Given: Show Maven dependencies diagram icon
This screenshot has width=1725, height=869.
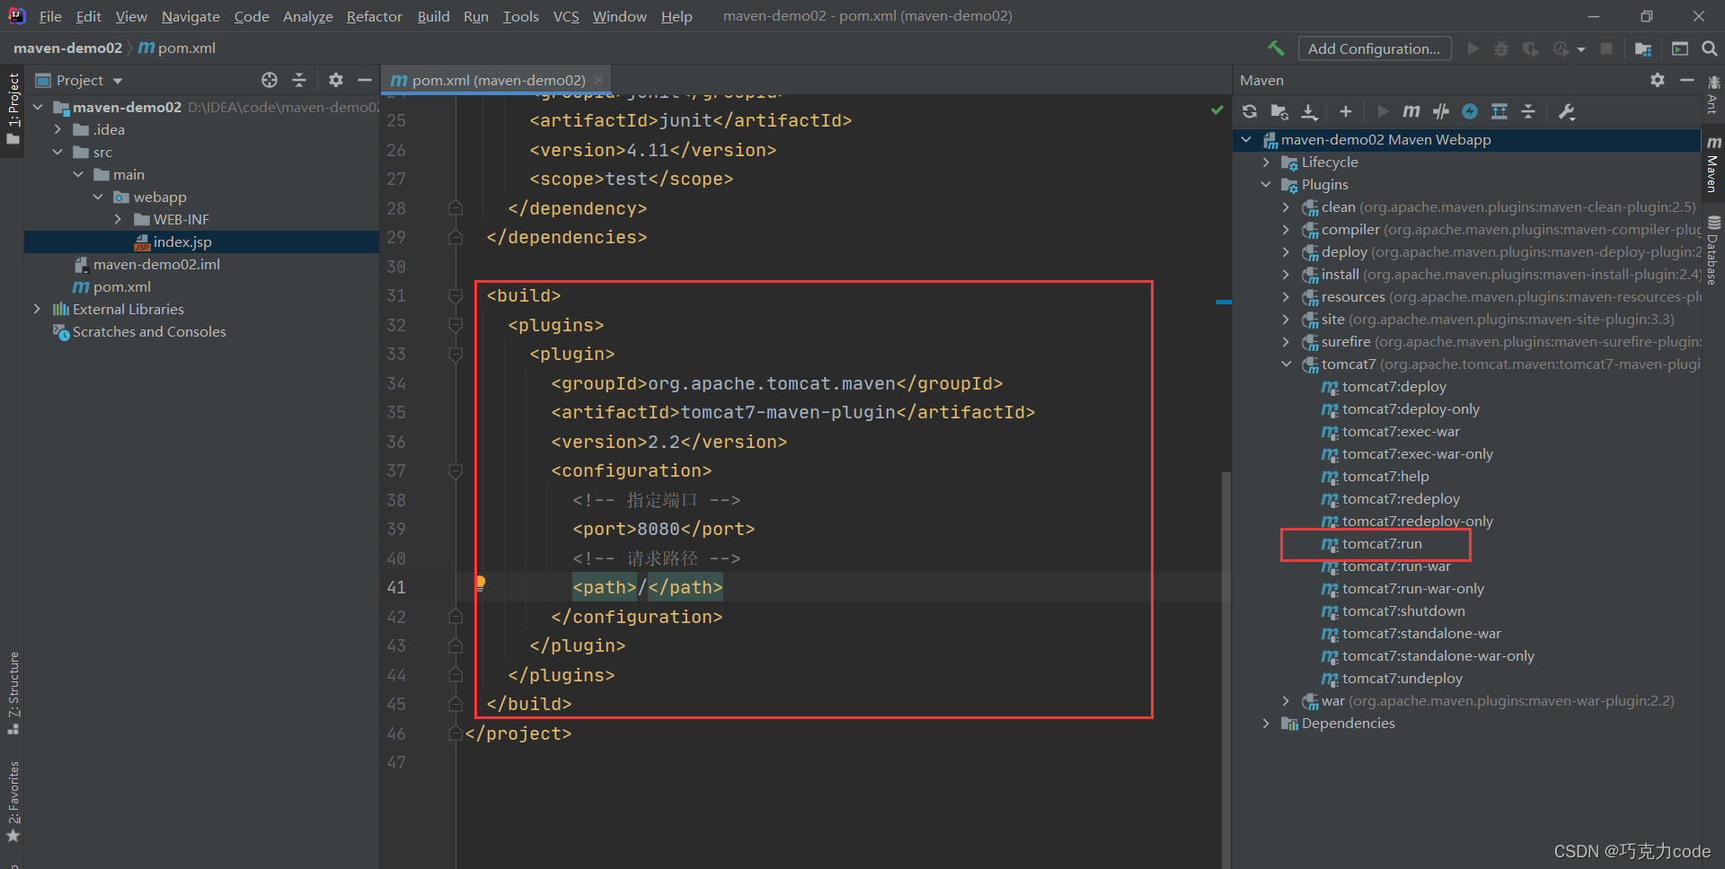Looking at the screenshot, I should pos(1499,111).
